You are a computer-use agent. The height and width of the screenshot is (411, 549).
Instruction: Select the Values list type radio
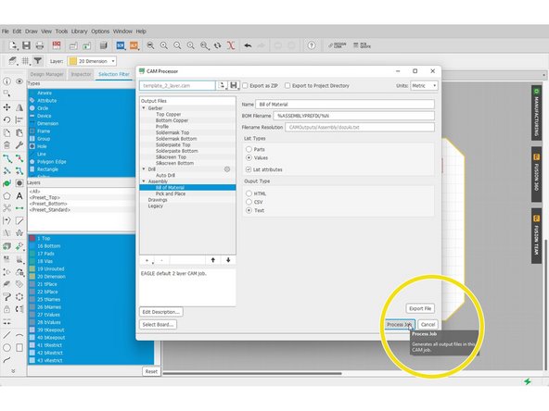coord(249,158)
